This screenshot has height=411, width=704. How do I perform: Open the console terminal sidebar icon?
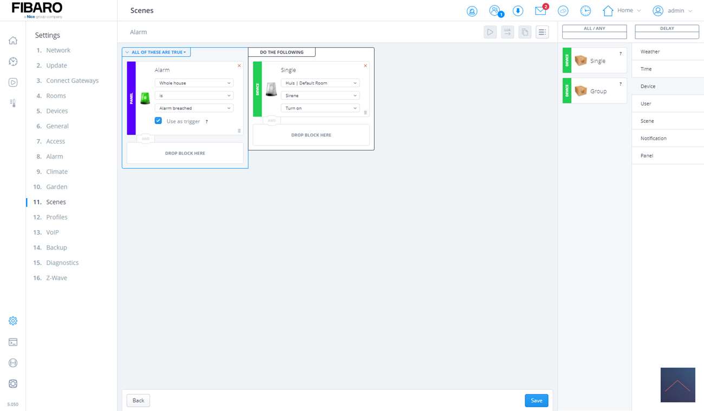[x=13, y=342]
